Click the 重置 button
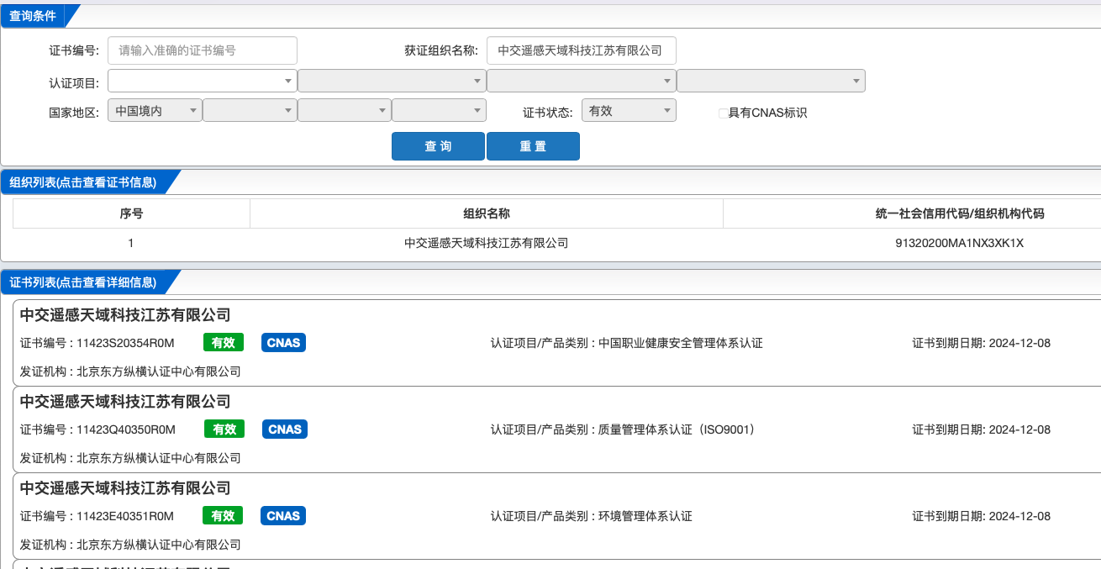Screen dimensions: 1101x569 point(533,146)
